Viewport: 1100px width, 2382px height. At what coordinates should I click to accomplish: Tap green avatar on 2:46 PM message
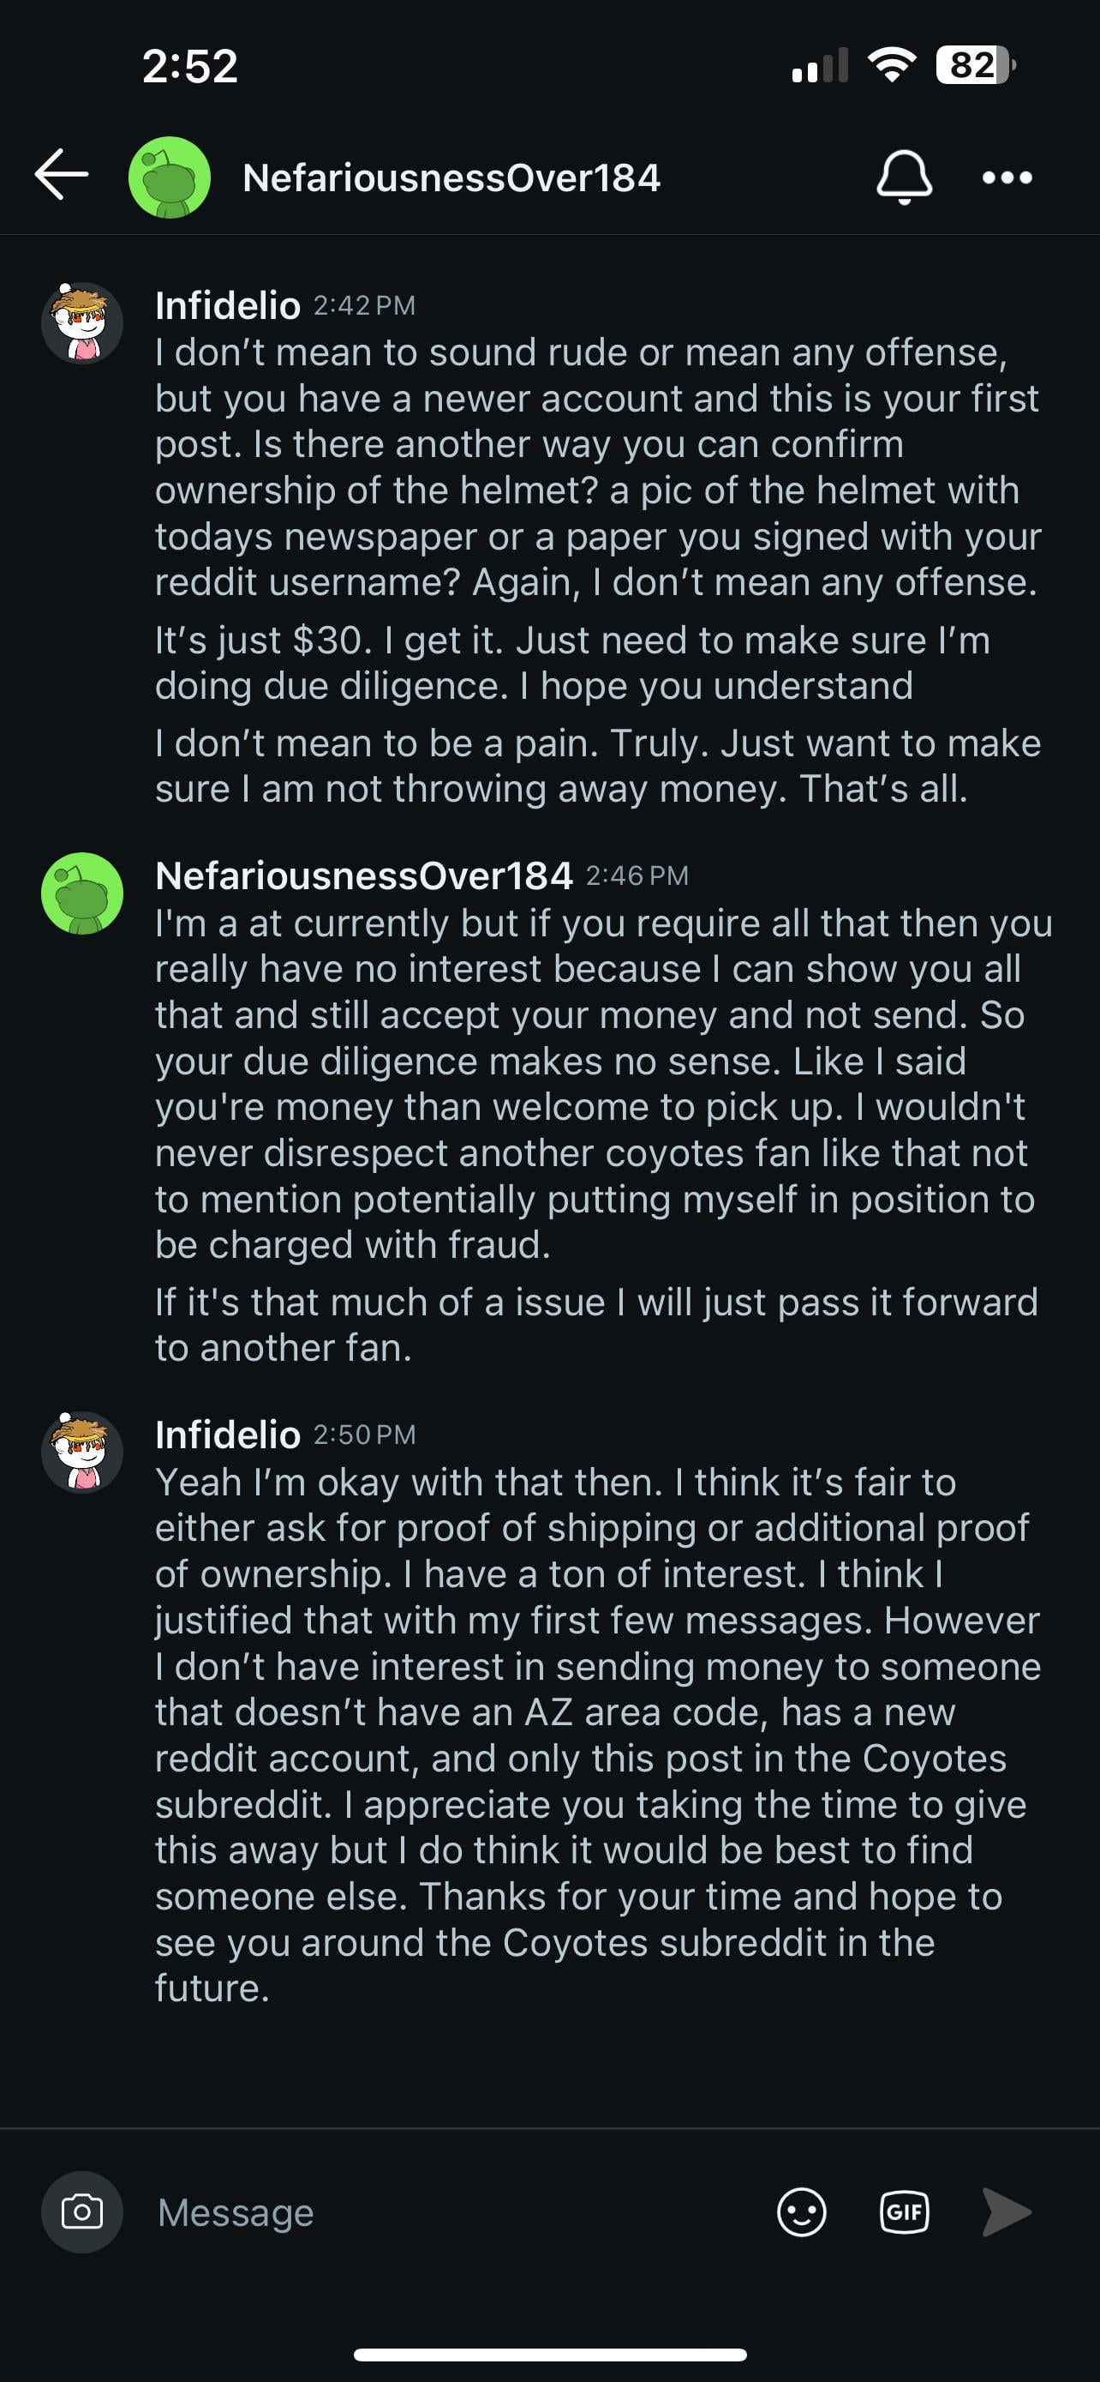82,893
